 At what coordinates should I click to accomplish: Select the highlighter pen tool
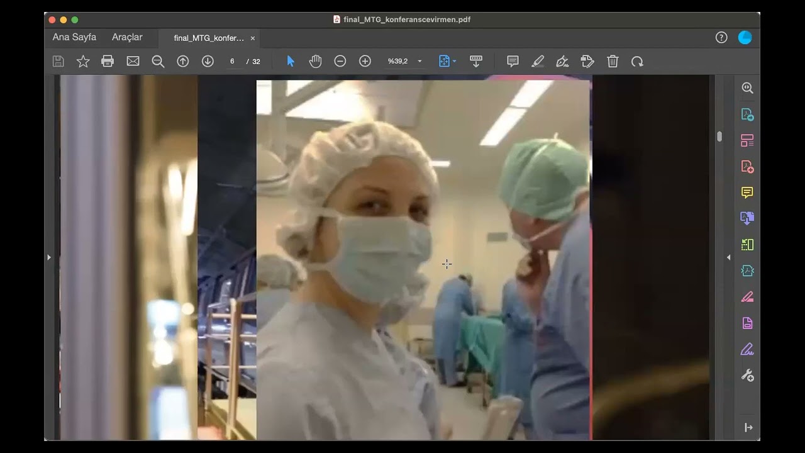[x=538, y=61]
